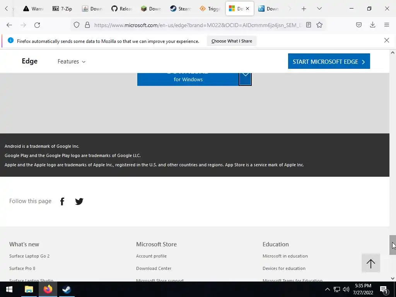
Task: Open the Download Center link
Action: pos(154,268)
